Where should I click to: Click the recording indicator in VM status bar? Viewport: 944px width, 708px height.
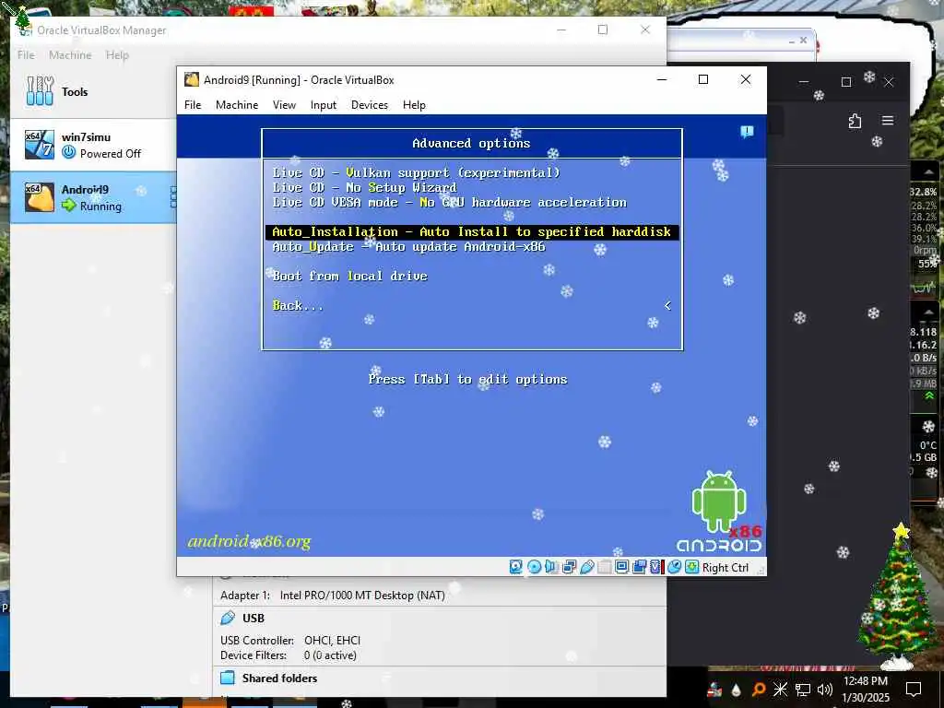coord(640,567)
